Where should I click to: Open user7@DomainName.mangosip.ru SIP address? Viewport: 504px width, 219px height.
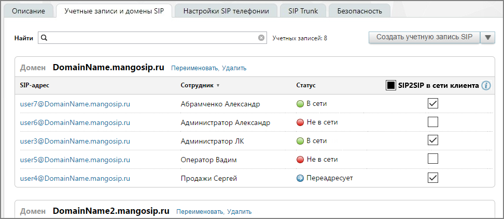75,104
